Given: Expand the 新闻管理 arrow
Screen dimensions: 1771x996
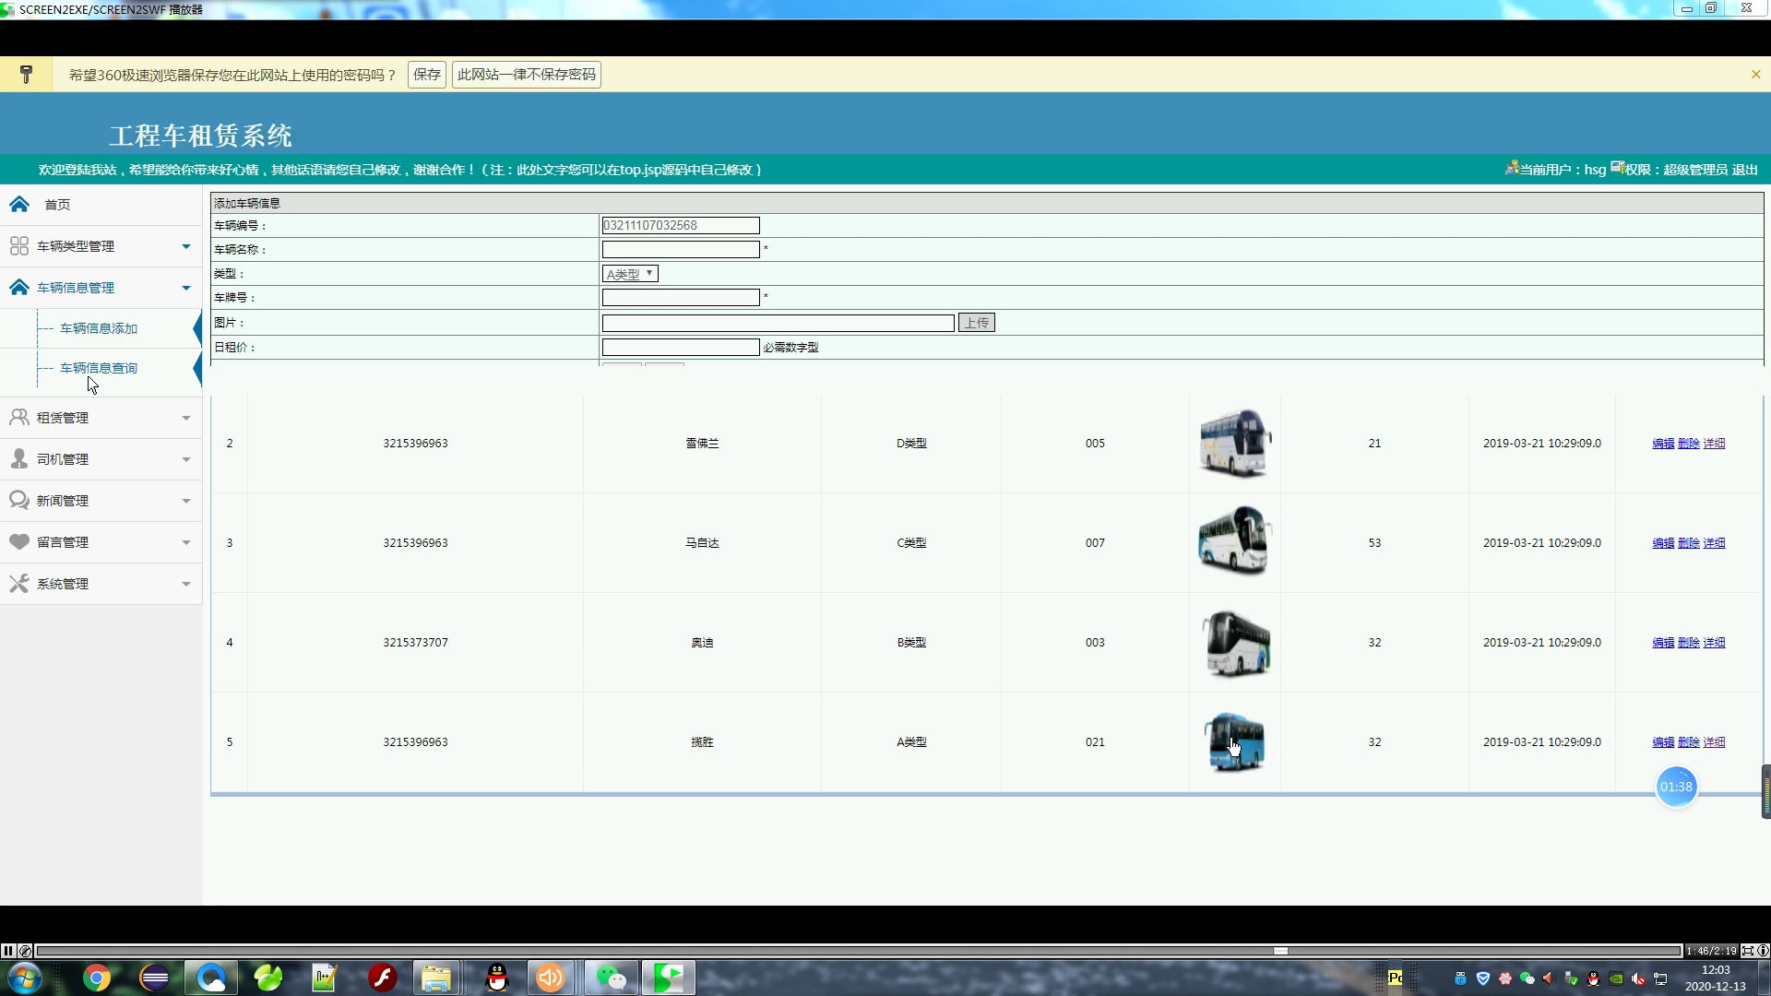Looking at the screenshot, I should (x=186, y=501).
